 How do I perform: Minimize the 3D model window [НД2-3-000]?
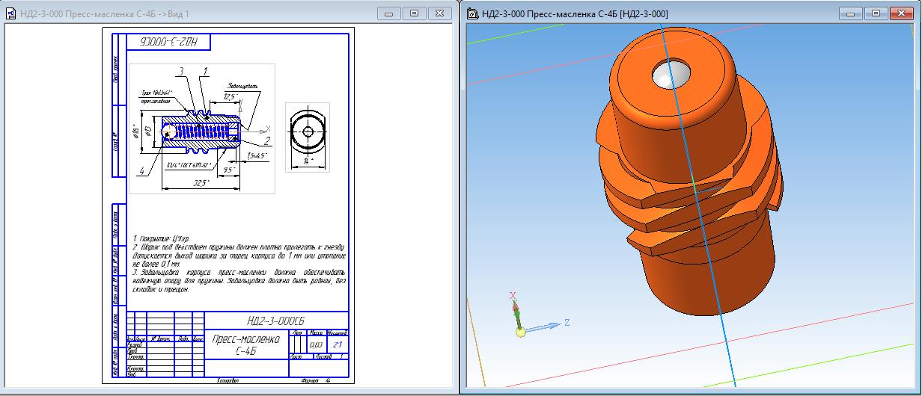coord(849,13)
